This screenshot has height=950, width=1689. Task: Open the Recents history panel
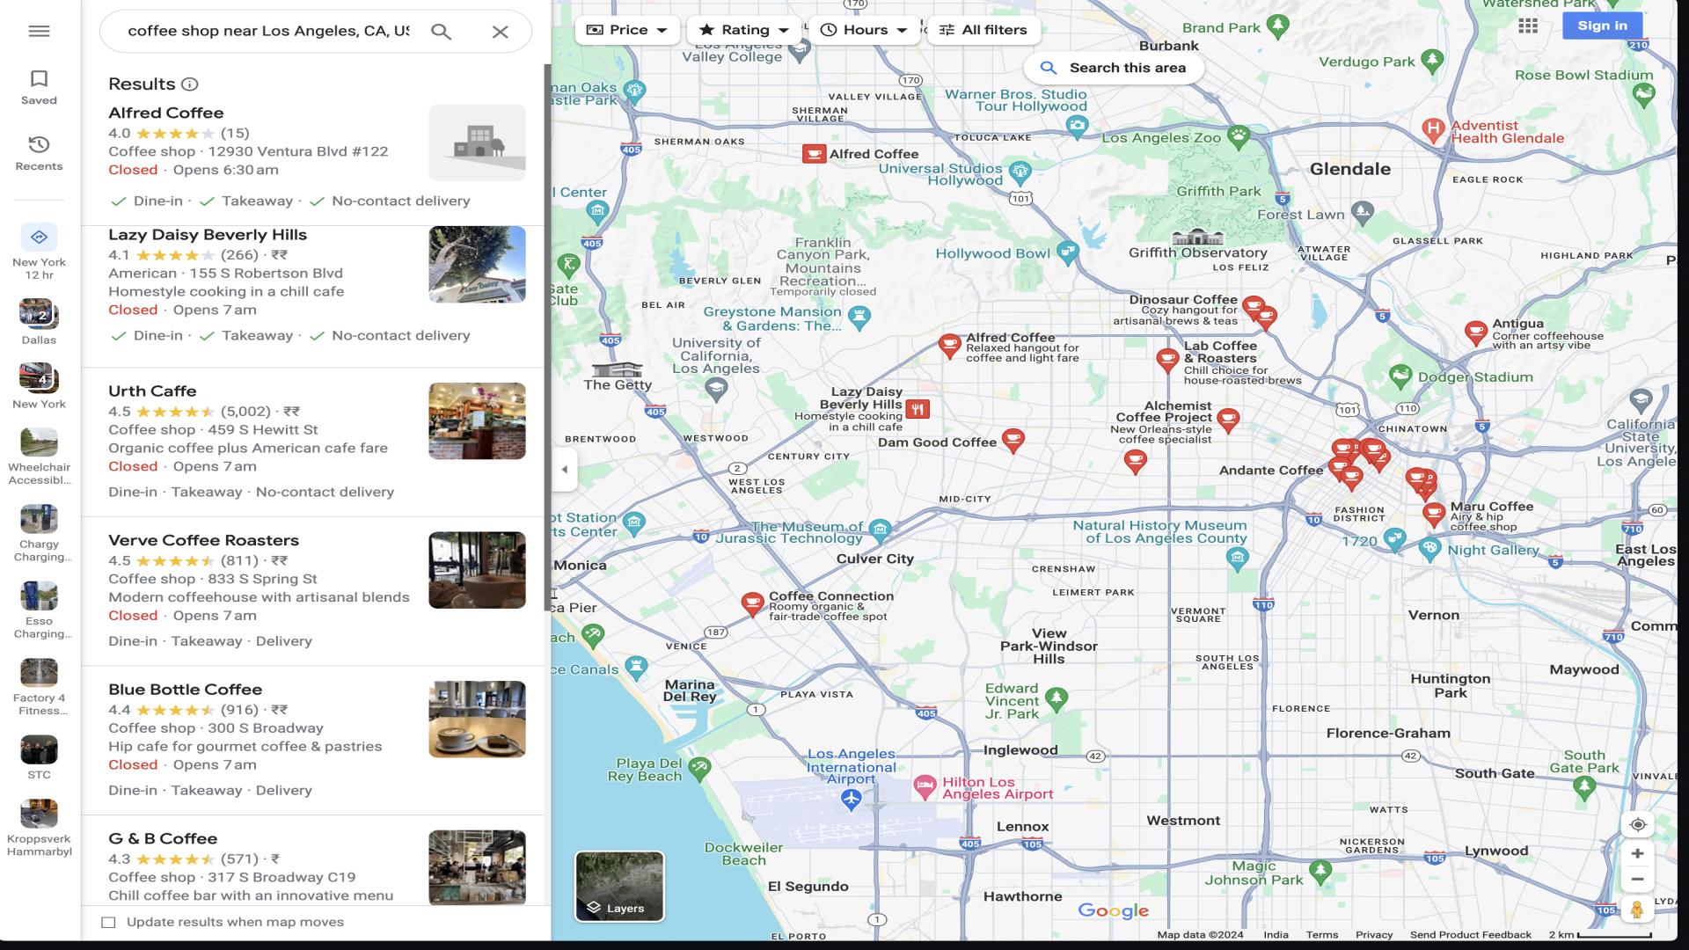click(x=39, y=153)
